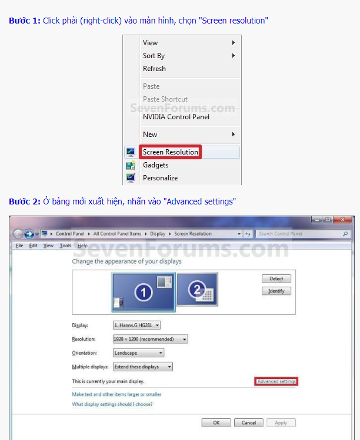
Task: Click Make text and other items larger link
Action: tap(116, 395)
